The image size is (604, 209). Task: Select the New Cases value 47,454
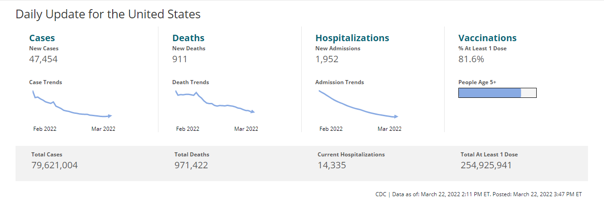44,59
